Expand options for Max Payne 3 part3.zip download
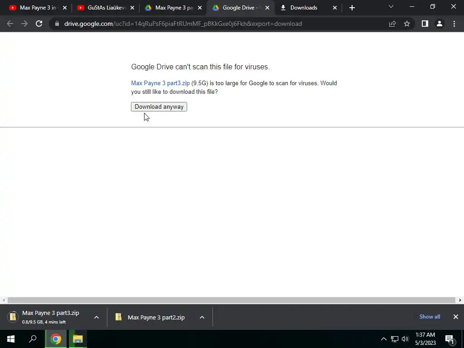The image size is (464, 348). coord(97,317)
